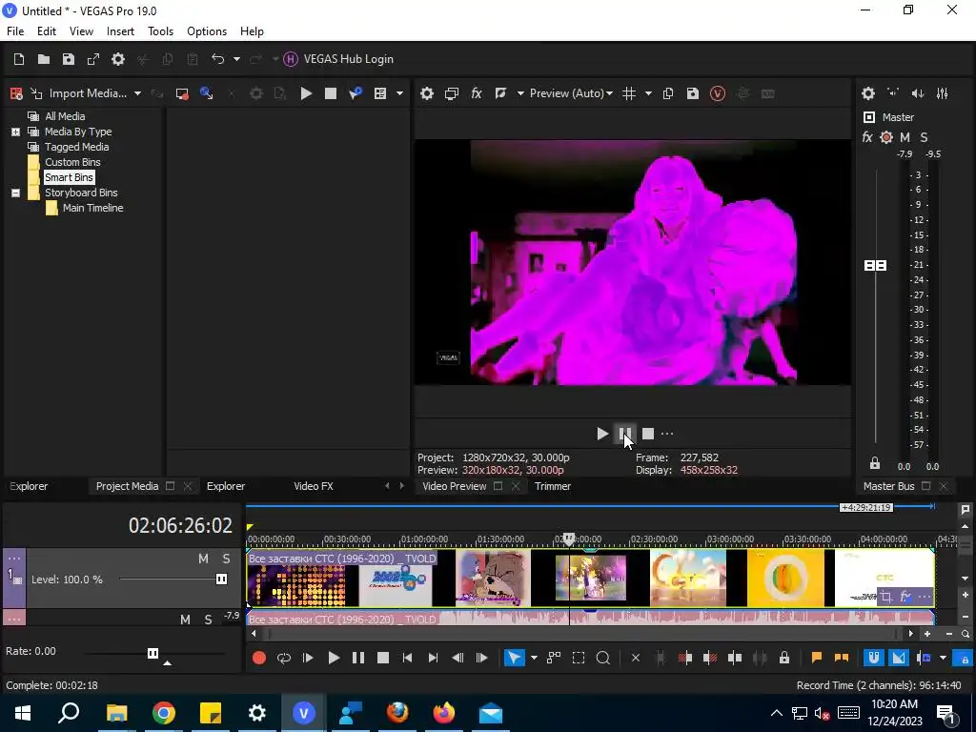Mute the video track 1
Image resolution: width=976 pixels, height=732 pixels.
coord(204,559)
